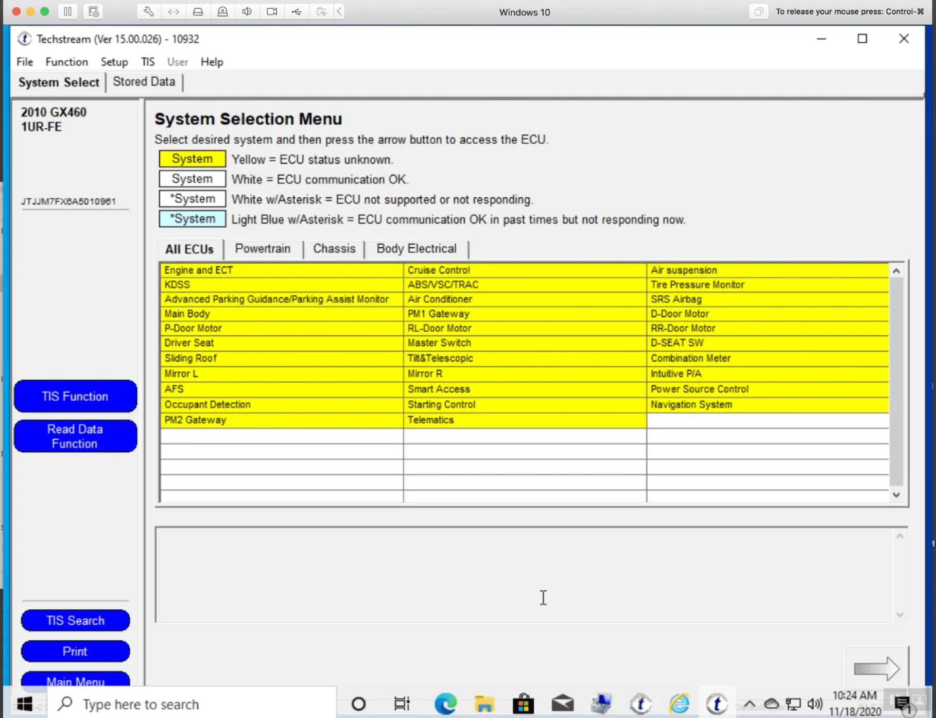This screenshot has height=718, width=936.
Task: Select PM2 Gateway system
Action: click(282, 420)
